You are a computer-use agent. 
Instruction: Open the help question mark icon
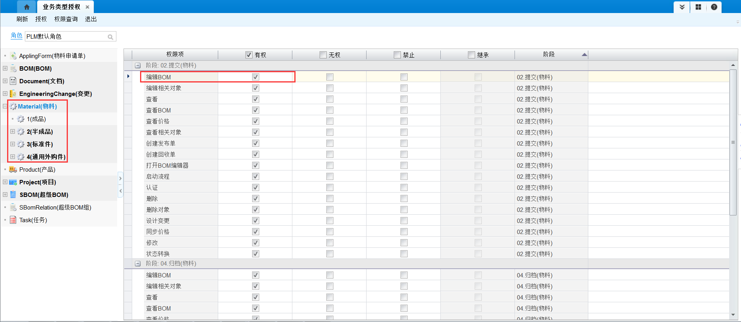click(714, 7)
